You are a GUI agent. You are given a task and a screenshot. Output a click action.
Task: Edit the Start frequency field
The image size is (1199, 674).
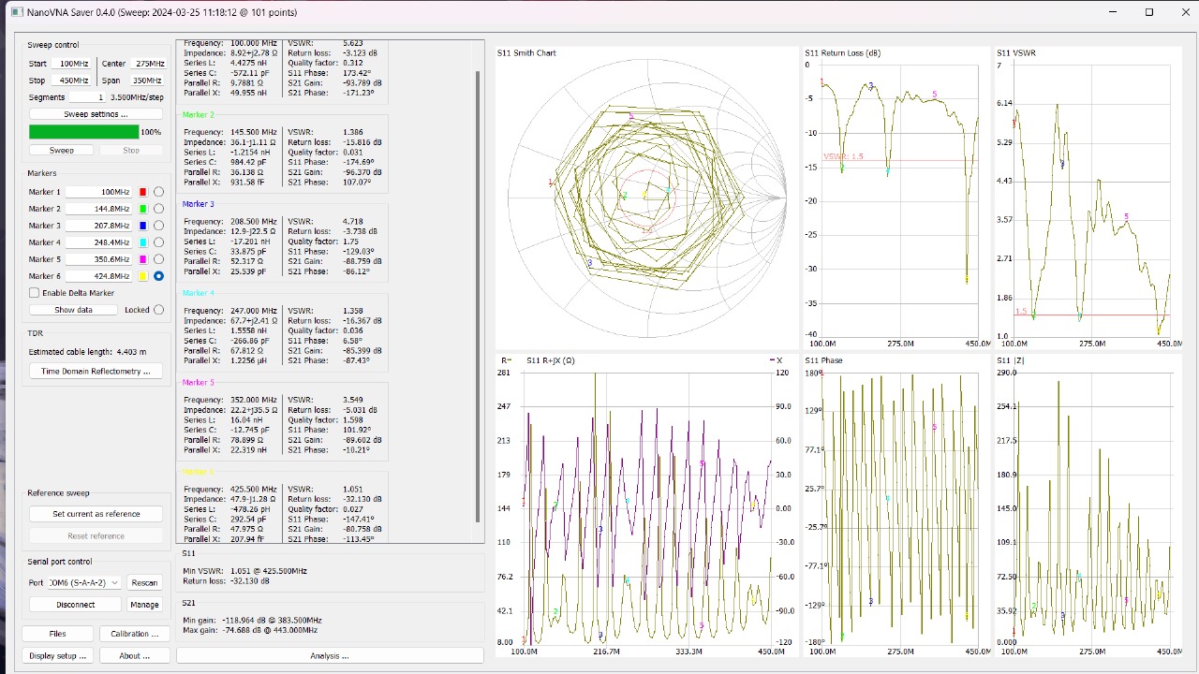point(71,64)
